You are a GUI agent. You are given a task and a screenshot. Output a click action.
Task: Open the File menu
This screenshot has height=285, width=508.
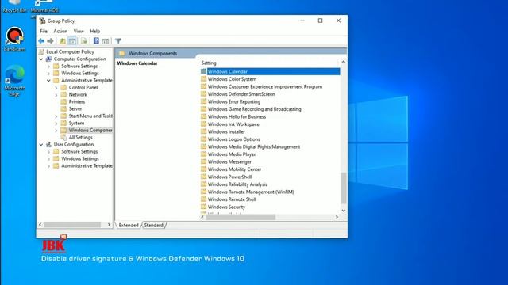pyautogui.click(x=44, y=32)
